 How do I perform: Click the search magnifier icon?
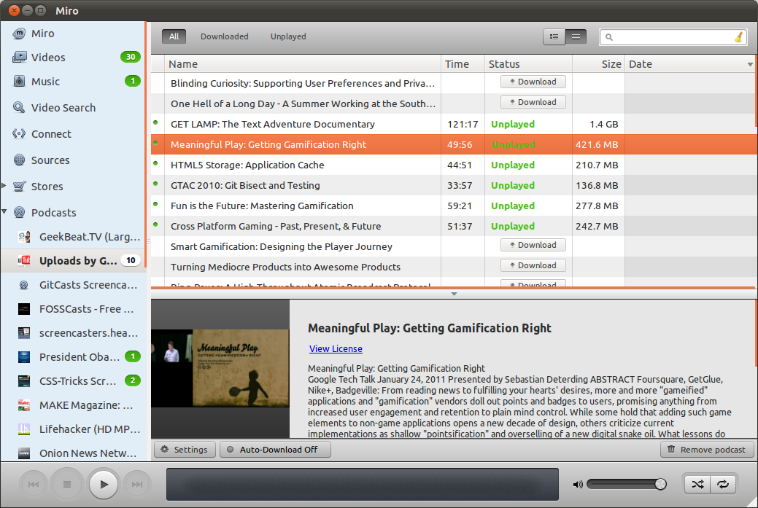pyautogui.click(x=609, y=37)
